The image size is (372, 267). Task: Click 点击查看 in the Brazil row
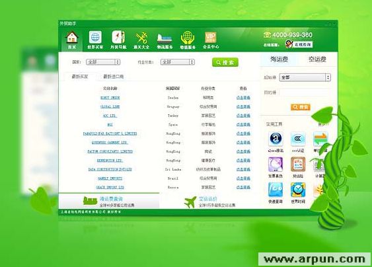pyautogui.click(x=243, y=178)
